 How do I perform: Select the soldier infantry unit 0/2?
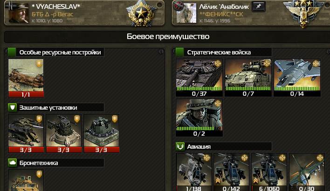click(199, 118)
